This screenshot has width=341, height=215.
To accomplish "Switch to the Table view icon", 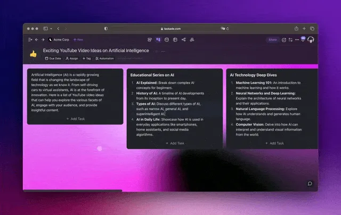I will (175, 40).
